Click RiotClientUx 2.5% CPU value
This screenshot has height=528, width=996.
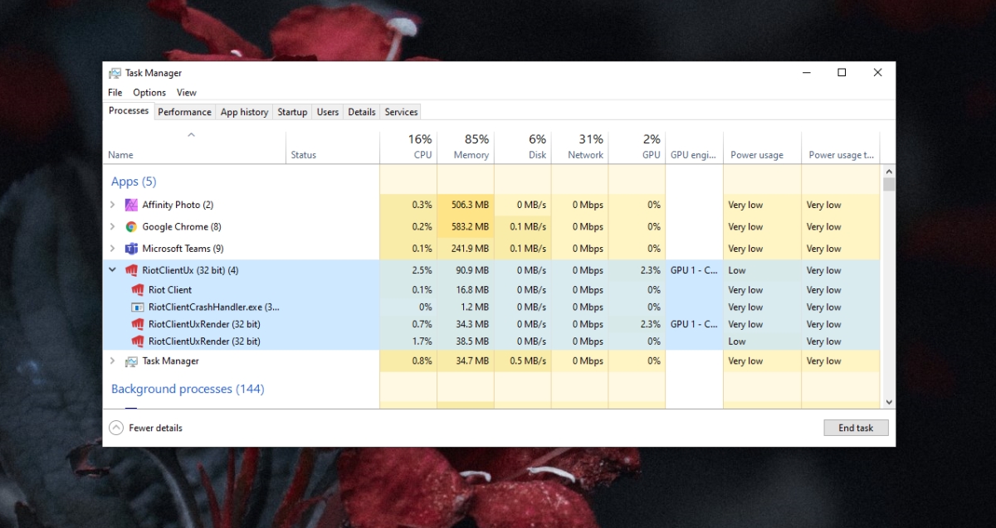point(422,270)
